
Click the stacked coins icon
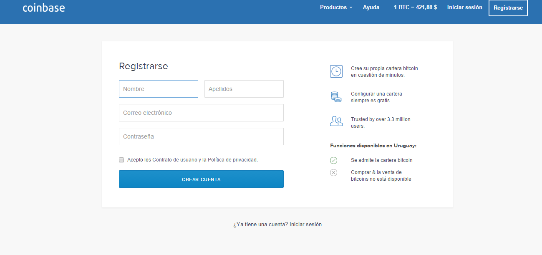(x=336, y=97)
